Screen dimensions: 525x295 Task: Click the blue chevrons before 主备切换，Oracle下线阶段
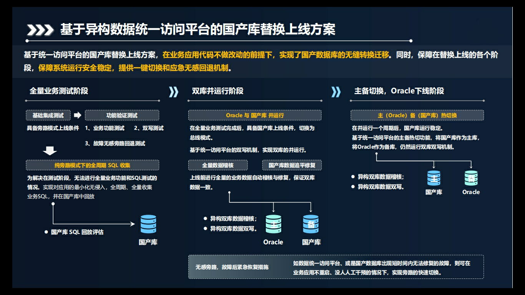(336, 91)
